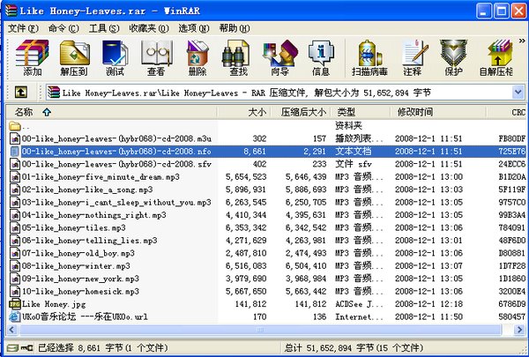
Task: Click the 保护 (Protect) shield icon
Action: pyautogui.click(x=453, y=57)
